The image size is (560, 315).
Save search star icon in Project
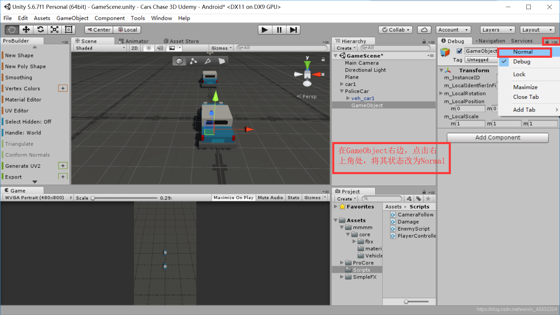coord(428,199)
